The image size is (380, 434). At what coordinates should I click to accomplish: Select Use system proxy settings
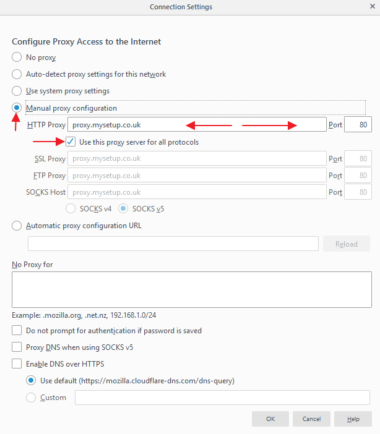point(17,91)
